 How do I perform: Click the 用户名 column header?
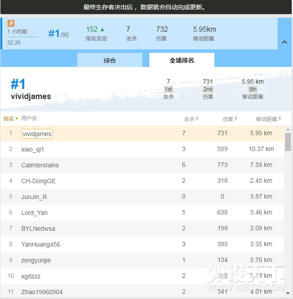[x=29, y=119]
